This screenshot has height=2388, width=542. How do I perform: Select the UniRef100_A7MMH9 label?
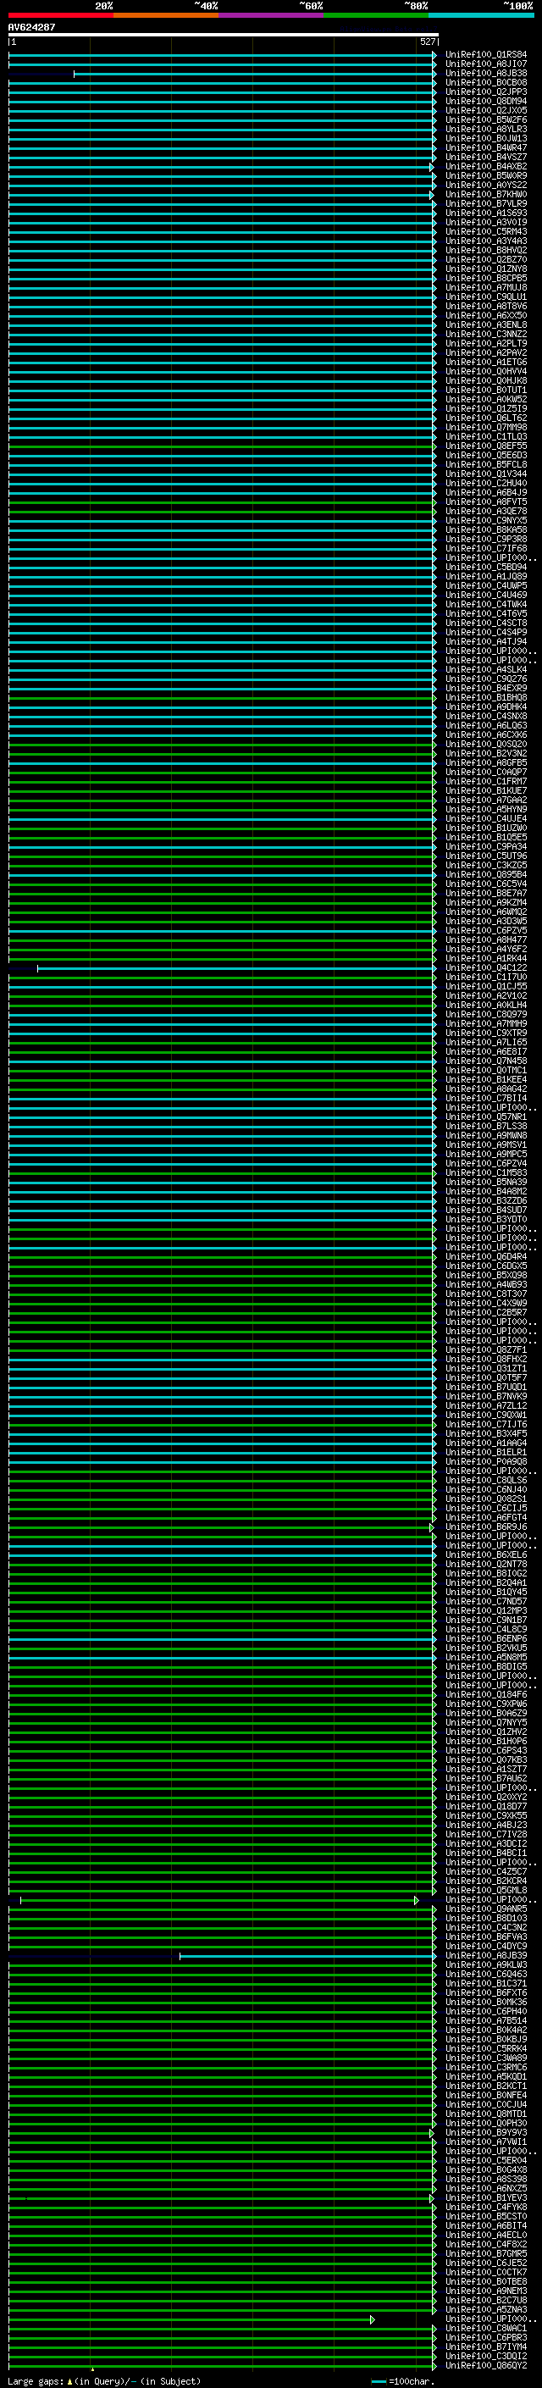(485, 1023)
